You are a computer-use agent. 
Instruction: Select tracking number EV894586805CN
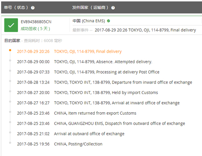coord(36,22)
